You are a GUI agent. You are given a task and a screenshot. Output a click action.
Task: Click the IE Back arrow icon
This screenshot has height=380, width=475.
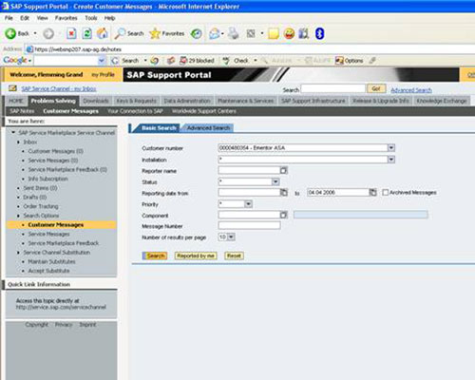tap(10, 33)
